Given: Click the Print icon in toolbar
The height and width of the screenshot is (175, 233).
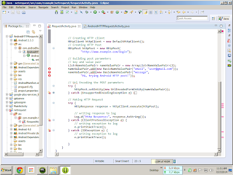Looking at the screenshot, I should click(24, 12).
